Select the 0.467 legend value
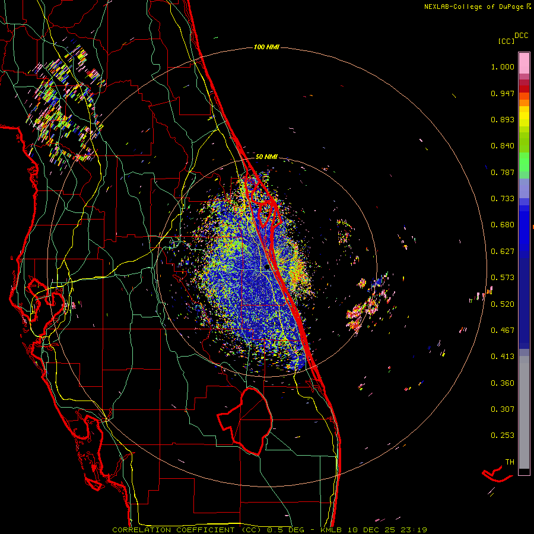The image size is (534, 534). 503,330
